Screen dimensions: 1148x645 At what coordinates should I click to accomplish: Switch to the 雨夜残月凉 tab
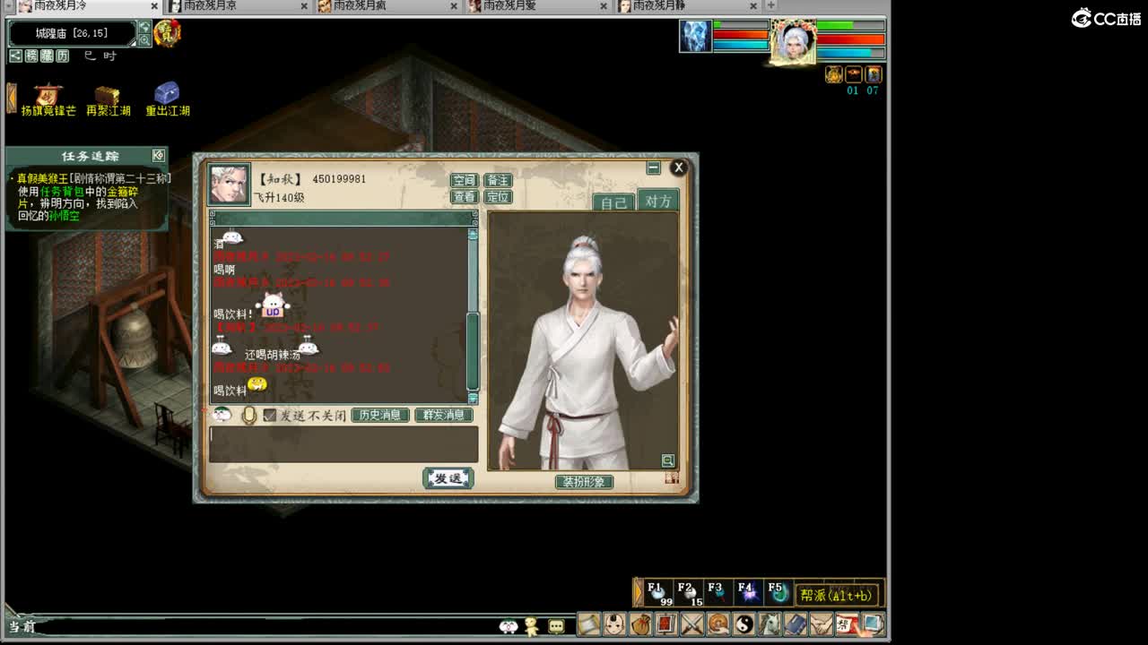pos(236,5)
